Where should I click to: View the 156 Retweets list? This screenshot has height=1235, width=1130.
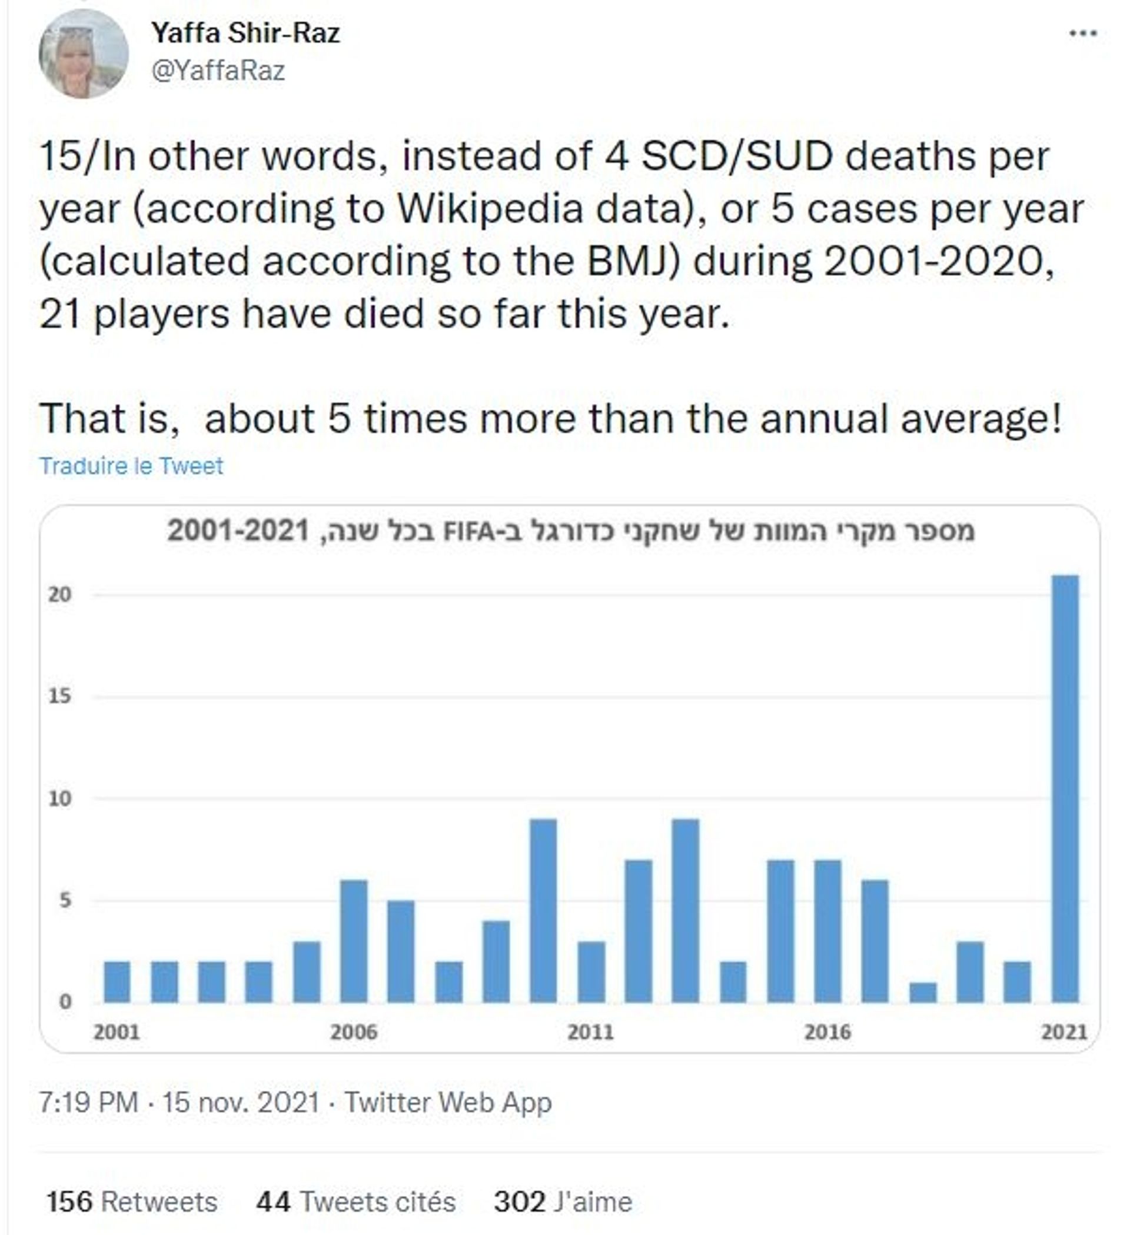(132, 1202)
